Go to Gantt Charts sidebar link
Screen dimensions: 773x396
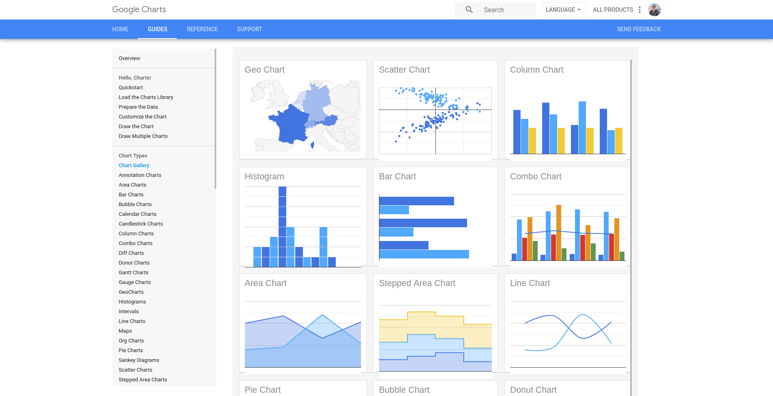tap(133, 273)
